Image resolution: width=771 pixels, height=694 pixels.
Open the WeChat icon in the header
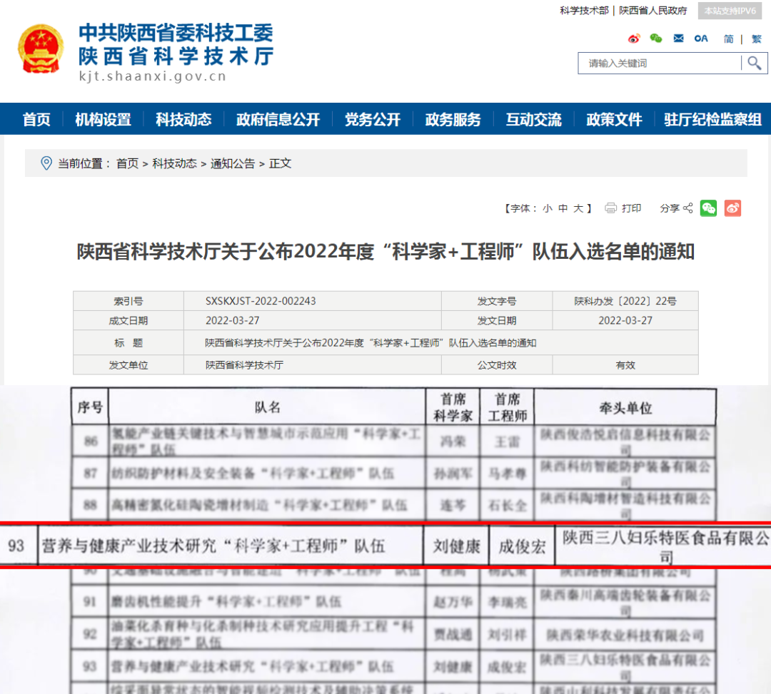point(656,39)
